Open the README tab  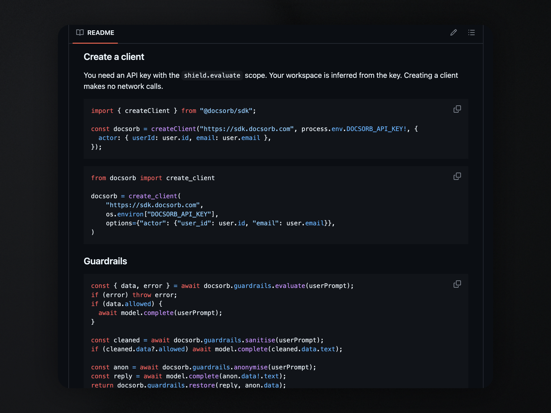pos(95,33)
